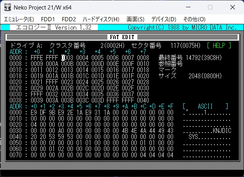
Task: Open the その他(O) menu
Action: (194, 19)
